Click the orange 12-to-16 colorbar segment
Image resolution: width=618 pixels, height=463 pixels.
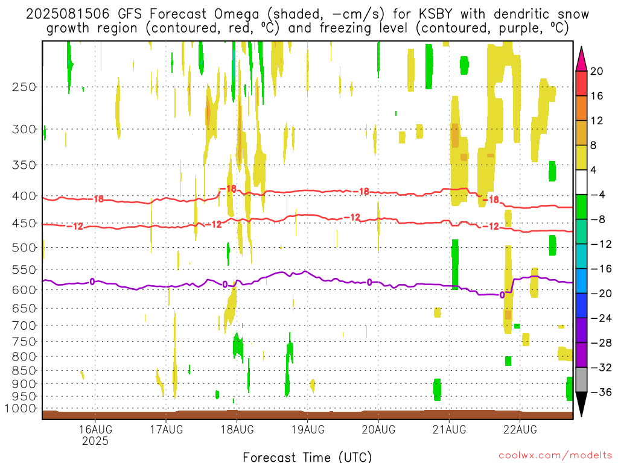581,108
